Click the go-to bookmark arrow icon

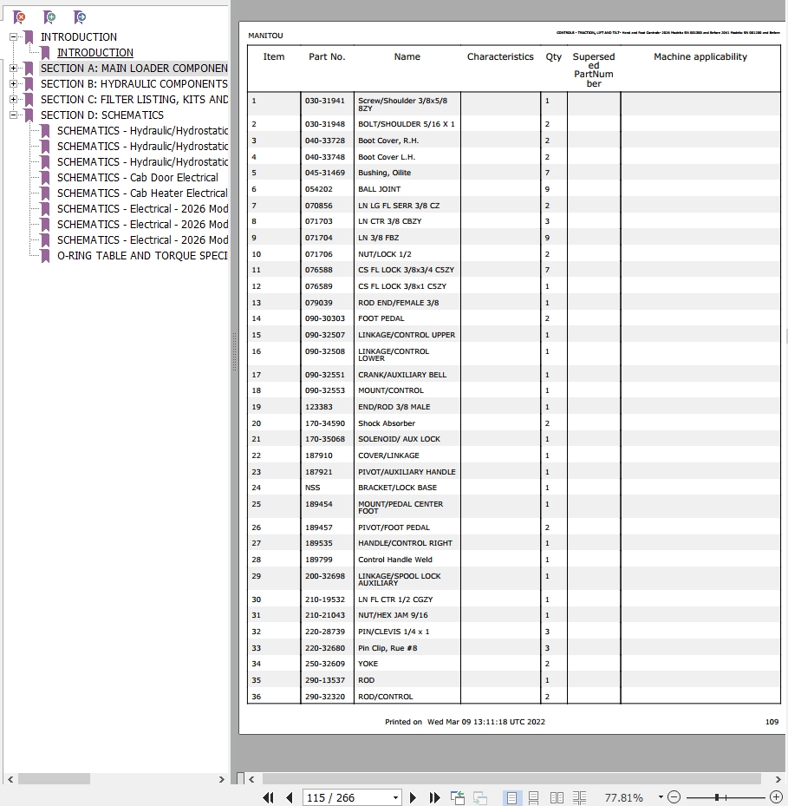pyautogui.click(x=80, y=17)
